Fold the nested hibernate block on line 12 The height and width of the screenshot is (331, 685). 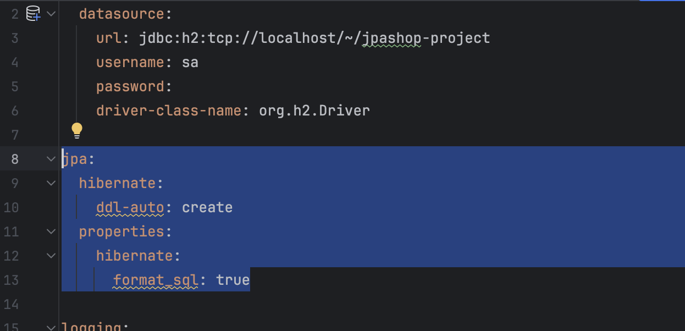pyautogui.click(x=51, y=256)
